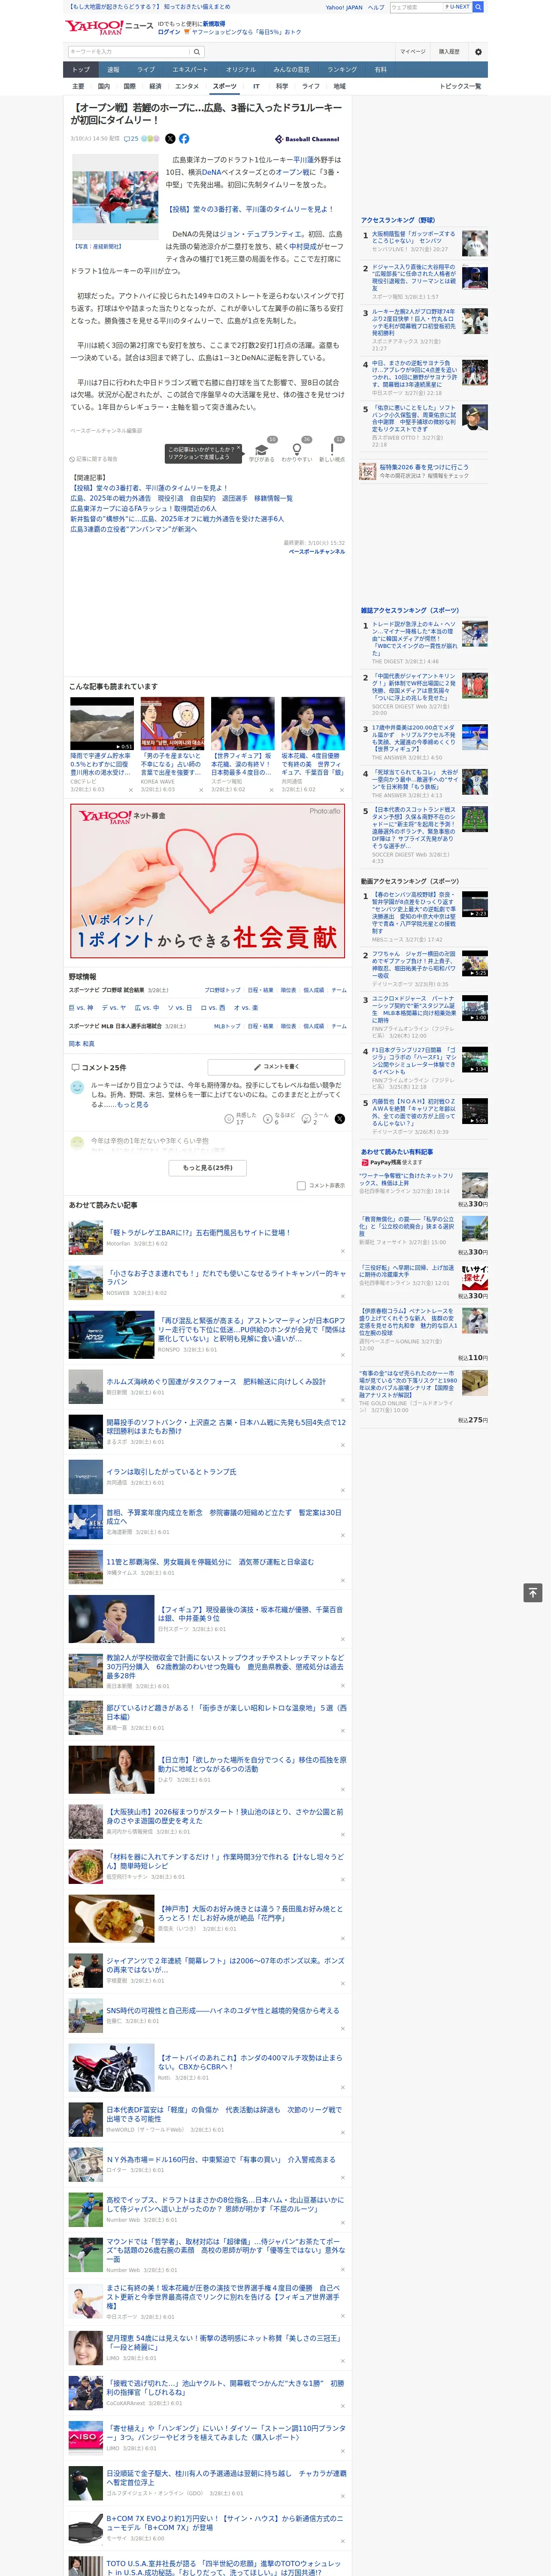Expand comments with もっと見る(25件) button

(x=208, y=1168)
